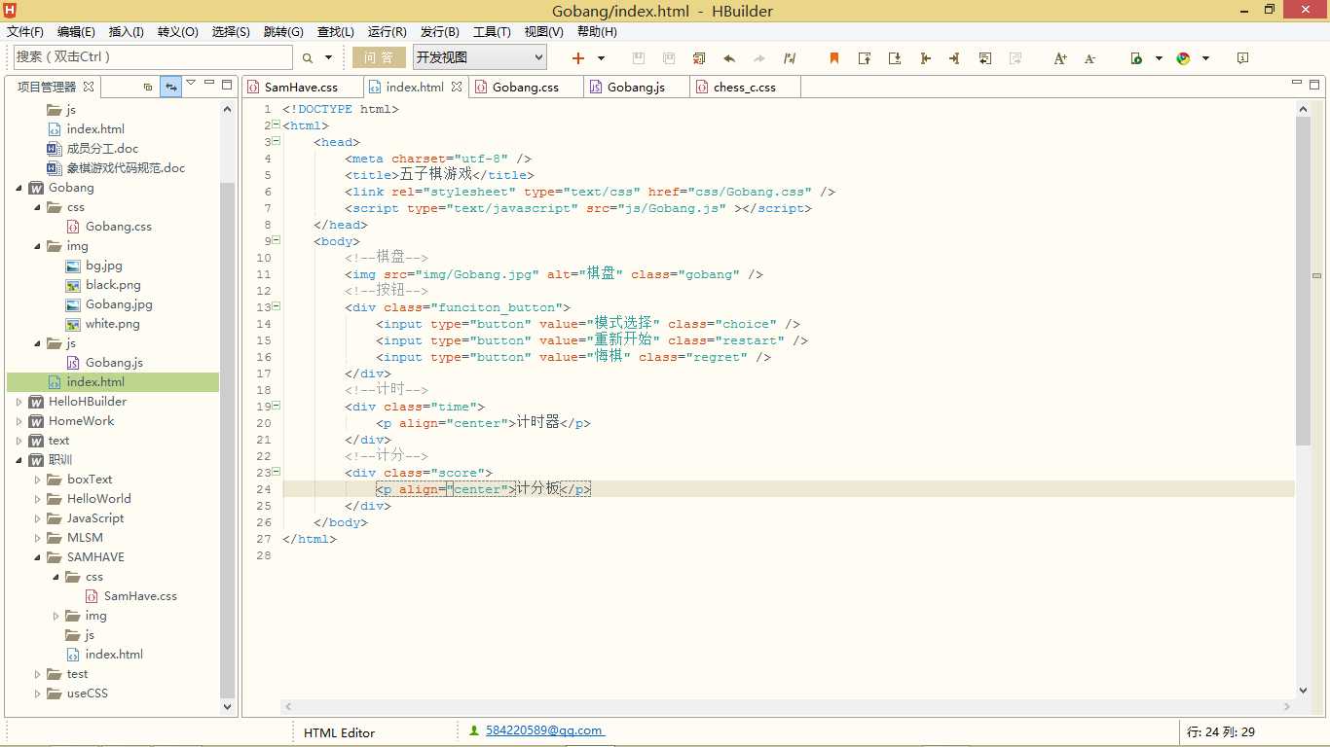Click the redo arrow icon

pos(759,58)
